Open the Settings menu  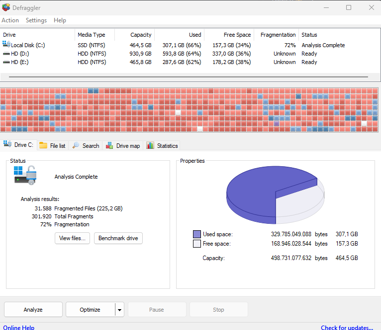(36, 20)
